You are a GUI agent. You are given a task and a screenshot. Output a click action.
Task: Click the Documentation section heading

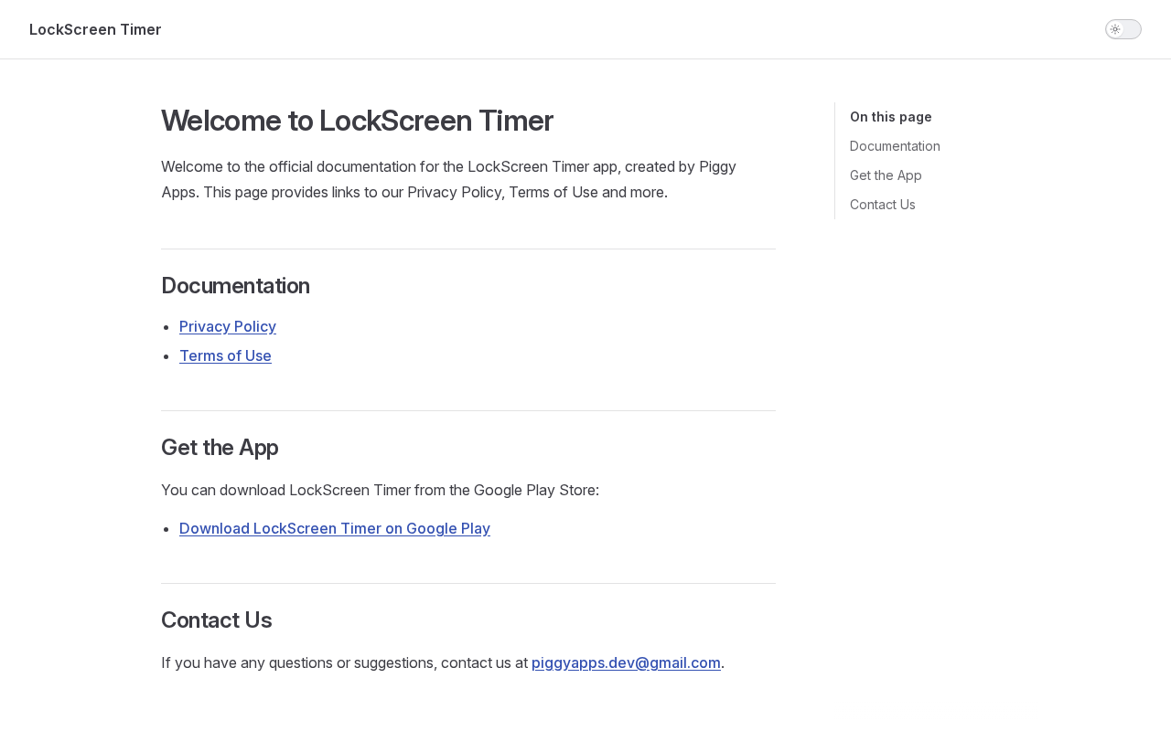[x=235, y=286]
